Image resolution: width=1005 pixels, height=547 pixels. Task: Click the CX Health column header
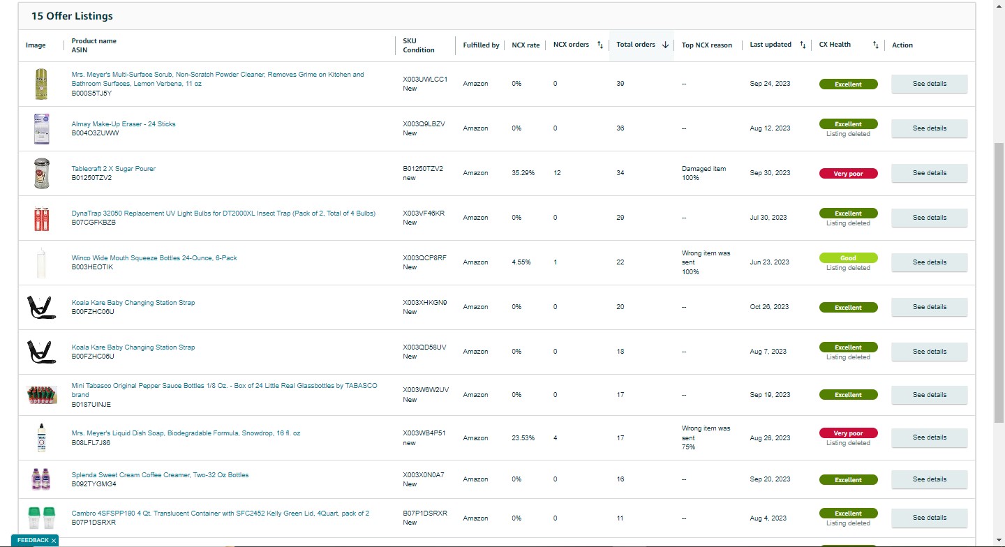click(835, 45)
